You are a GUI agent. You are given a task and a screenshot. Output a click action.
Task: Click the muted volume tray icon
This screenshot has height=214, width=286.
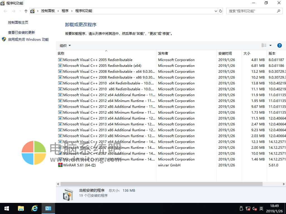[255, 208]
